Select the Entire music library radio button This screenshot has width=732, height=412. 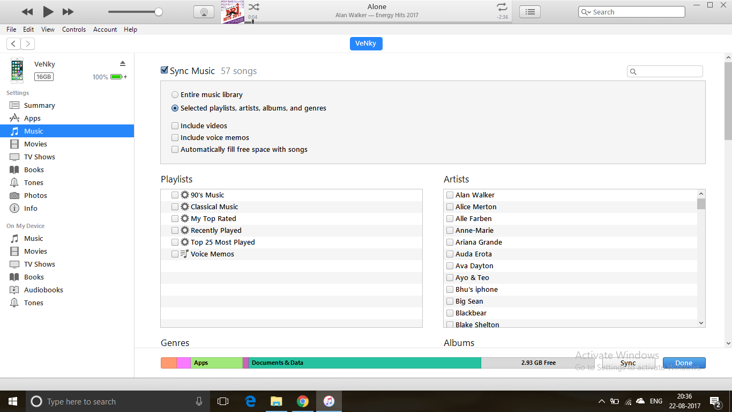tap(175, 95)
